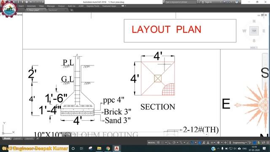Expand the Help dropdown arrow

(240, 2)
